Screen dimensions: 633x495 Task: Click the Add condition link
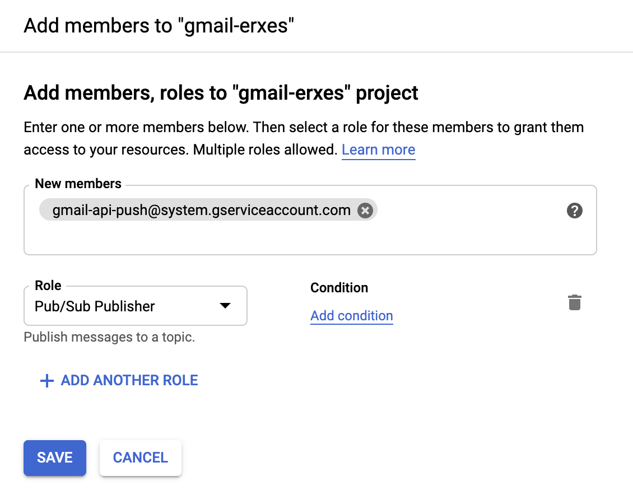coord(351,315)
